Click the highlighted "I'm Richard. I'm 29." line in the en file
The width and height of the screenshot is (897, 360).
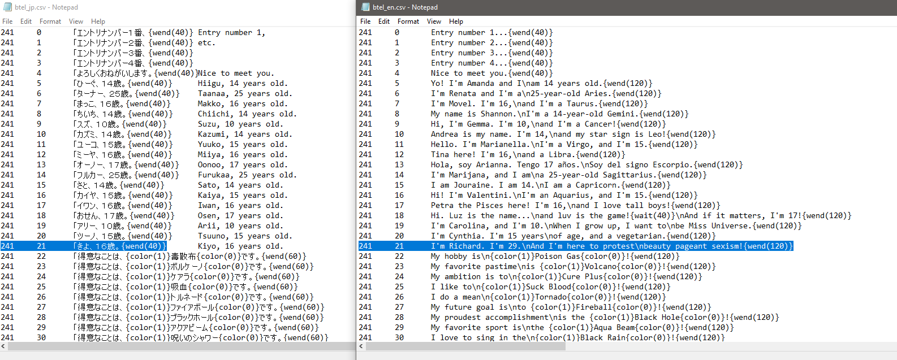611,246
